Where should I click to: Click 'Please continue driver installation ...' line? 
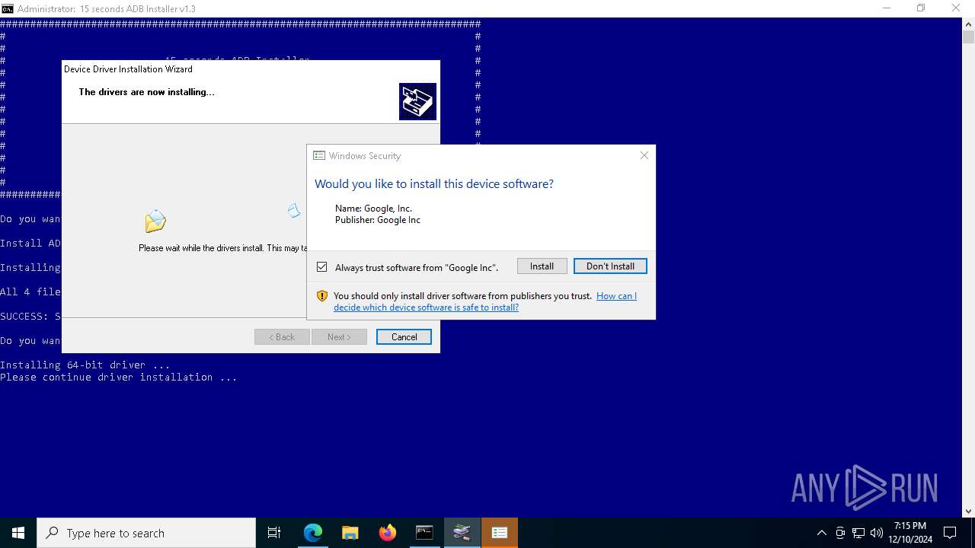[119, 377]
